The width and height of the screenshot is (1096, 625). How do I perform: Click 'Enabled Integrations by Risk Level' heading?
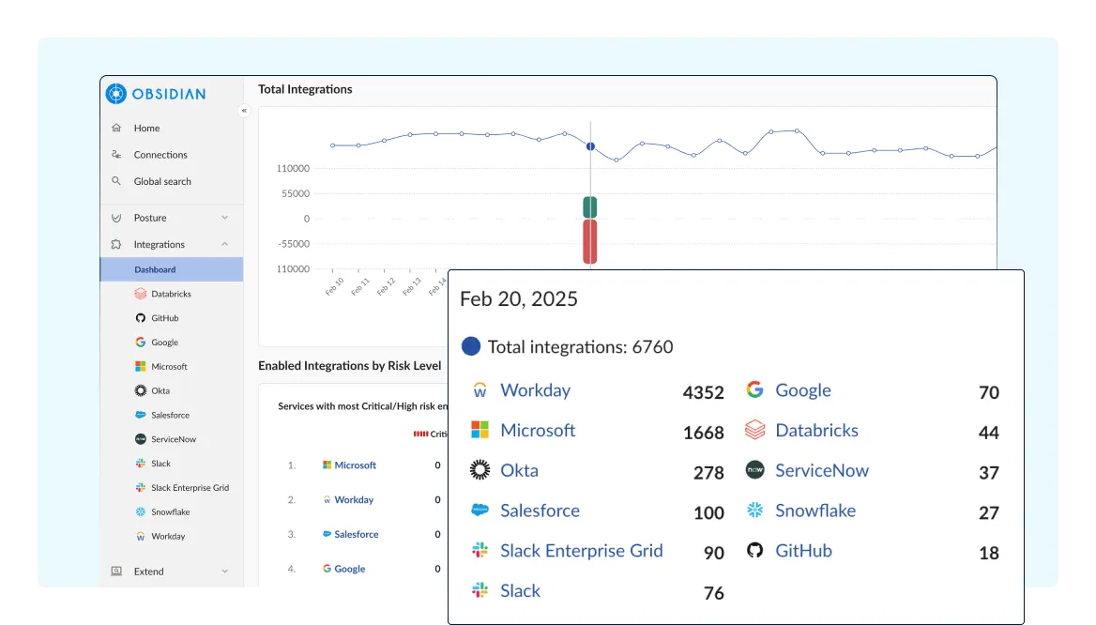pos(349,366)
